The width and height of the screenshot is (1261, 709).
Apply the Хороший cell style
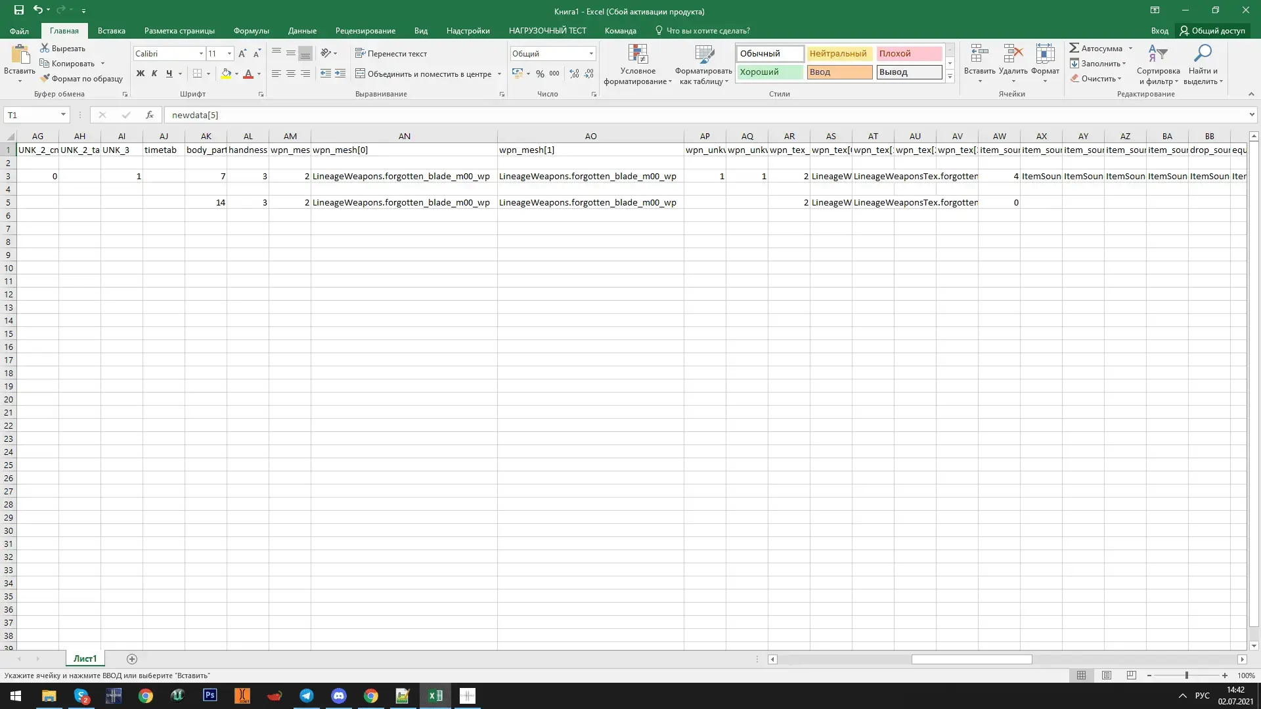click(x=770, y=72)
